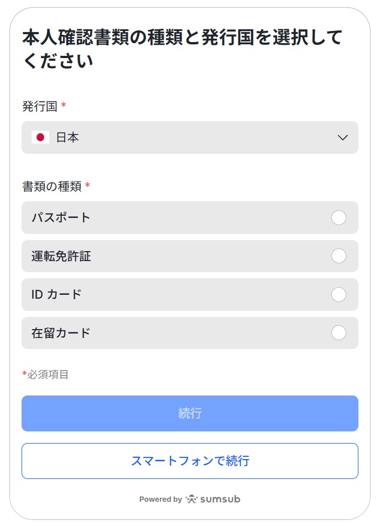Click the Powered by sumsub link

coord(190,499)
